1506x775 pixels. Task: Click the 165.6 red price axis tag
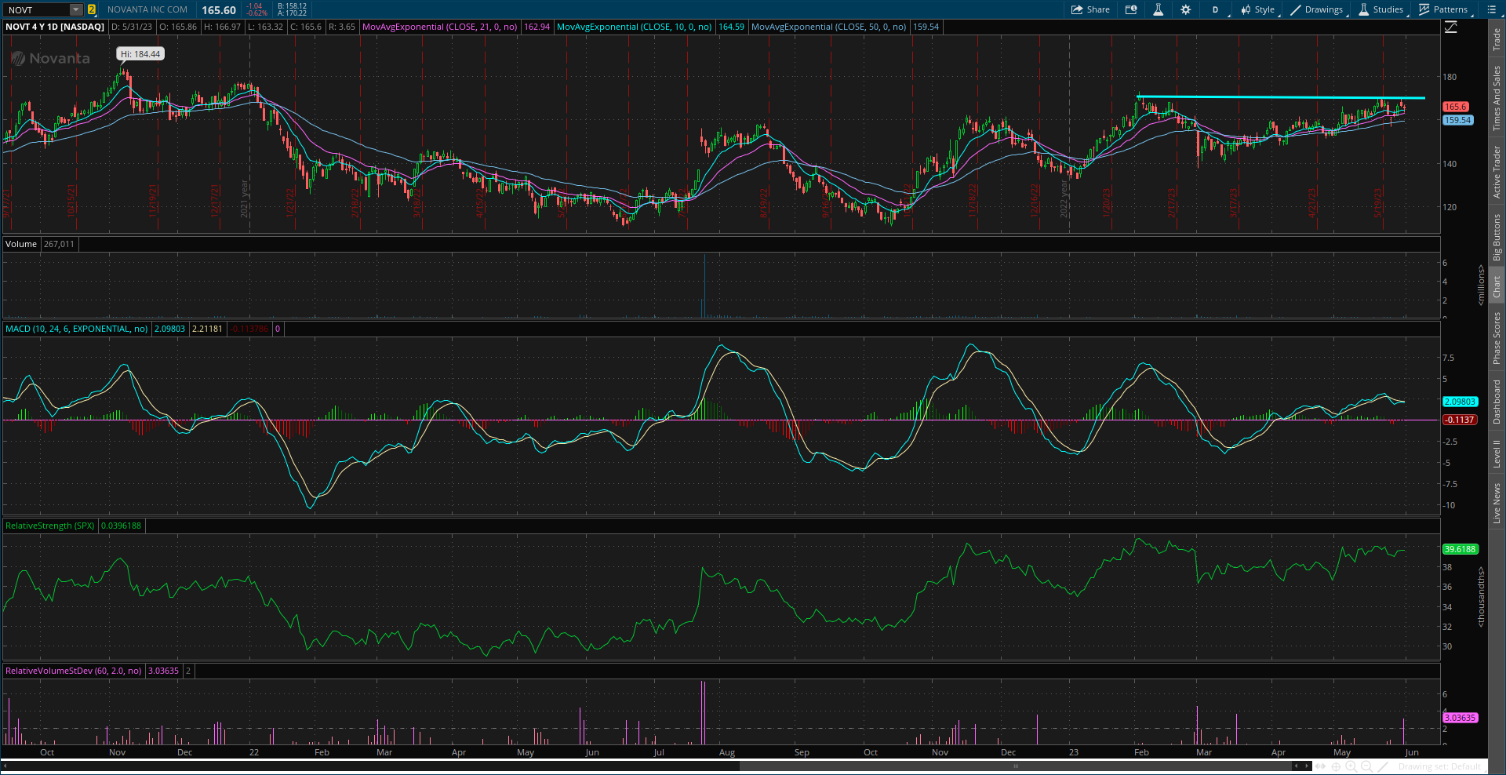pos(1455,107)
